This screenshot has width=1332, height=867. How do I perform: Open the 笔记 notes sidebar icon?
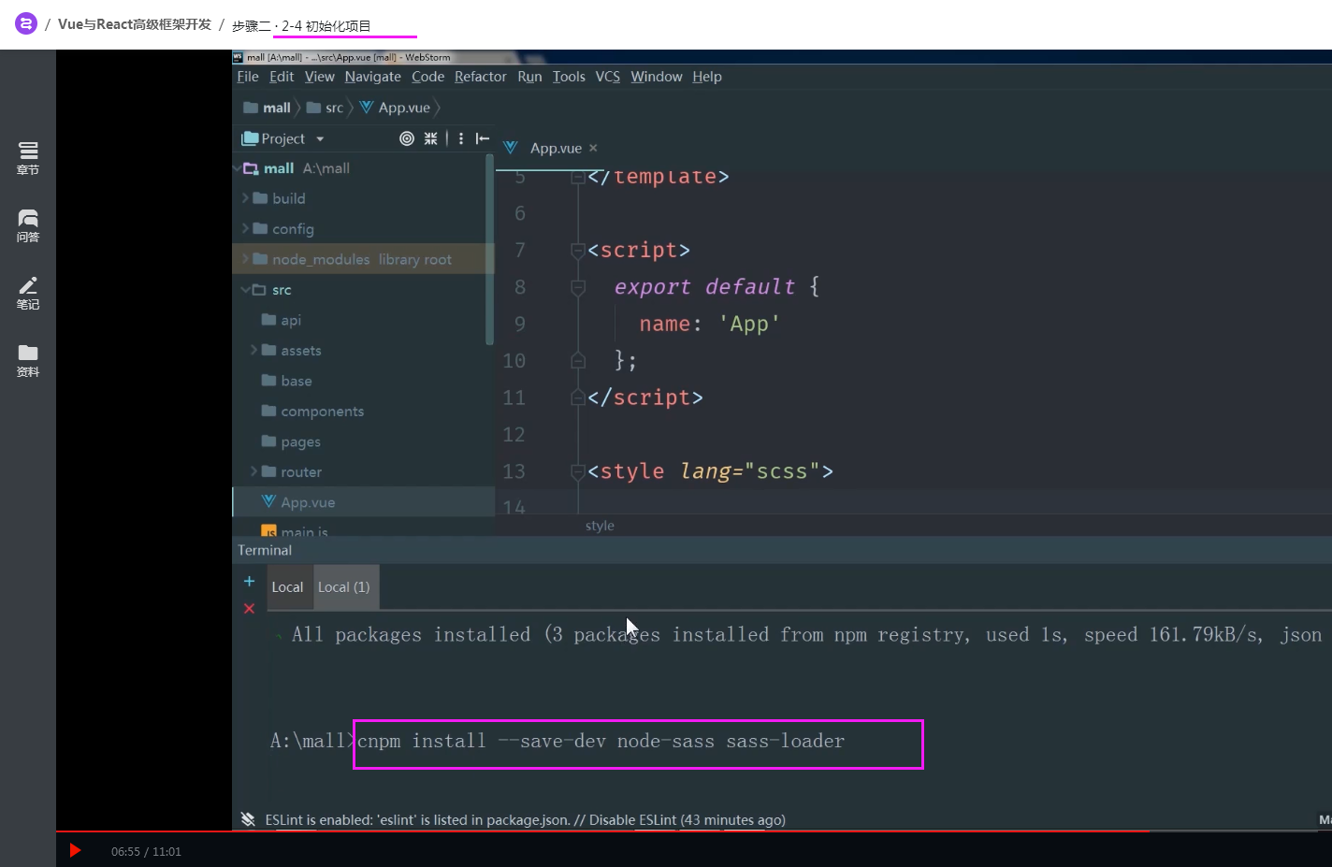tap(28, 293)
